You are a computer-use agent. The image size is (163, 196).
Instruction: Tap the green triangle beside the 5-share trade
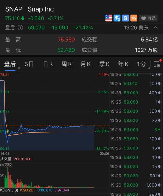click(159, 130)
